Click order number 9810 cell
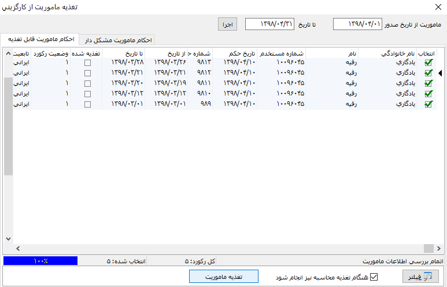Viewport: 447px width, 287px height. [x=200, y=94]
